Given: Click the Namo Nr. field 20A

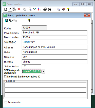Looking at the screenshot, I should pos(54,57).
